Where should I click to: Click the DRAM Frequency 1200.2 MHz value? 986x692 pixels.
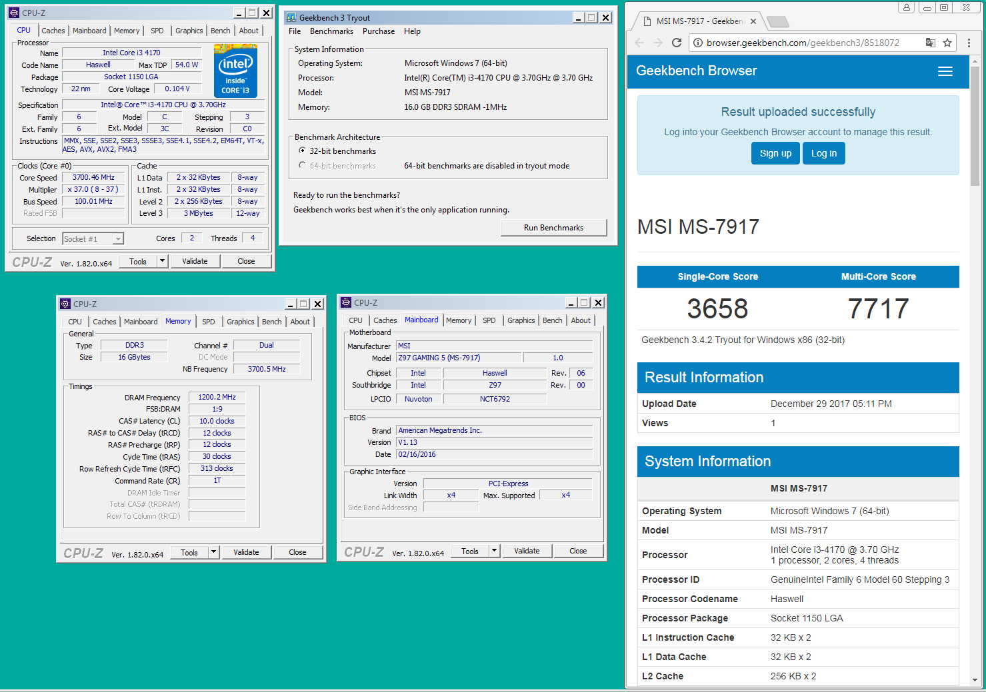tap(217, 397)
